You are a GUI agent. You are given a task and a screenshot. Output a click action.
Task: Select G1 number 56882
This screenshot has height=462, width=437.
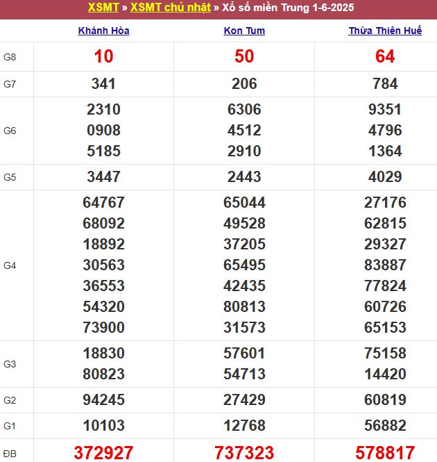385,425
